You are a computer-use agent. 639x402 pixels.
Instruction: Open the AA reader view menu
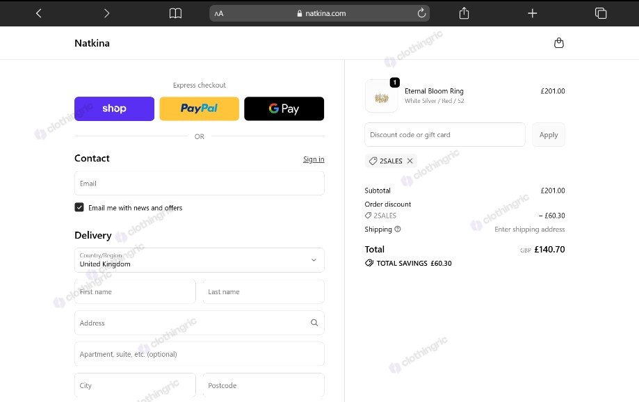click(x=219, y=13)
